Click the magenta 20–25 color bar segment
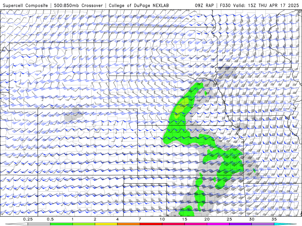Screen dimensions: 302x226 [218, 224]
